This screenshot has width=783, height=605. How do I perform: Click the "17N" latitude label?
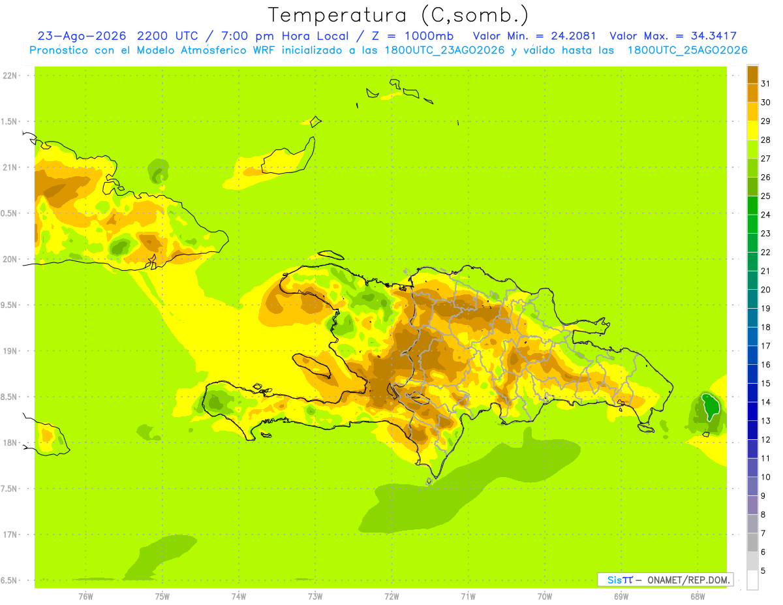tap(10, 535)
